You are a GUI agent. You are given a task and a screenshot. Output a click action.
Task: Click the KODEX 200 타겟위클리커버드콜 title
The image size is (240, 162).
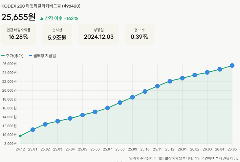(x=41, y=6)
